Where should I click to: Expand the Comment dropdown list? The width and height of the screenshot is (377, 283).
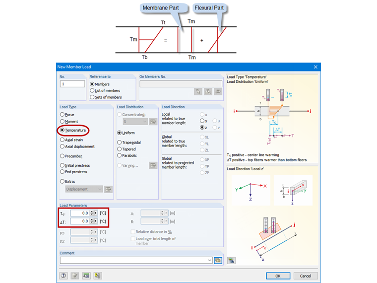(210, 260)
